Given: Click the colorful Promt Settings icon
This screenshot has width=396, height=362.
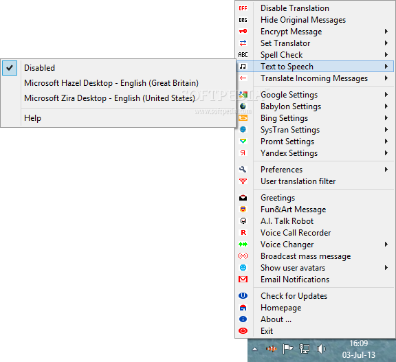Looking at the screenshot, I should pyautogui.click(x=243, y=141).
